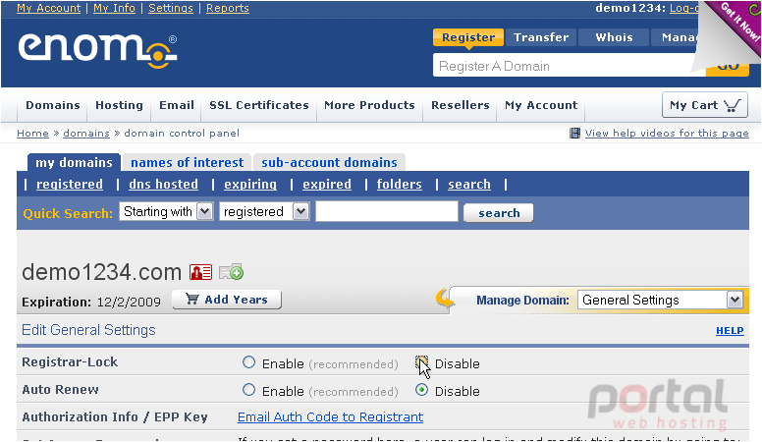Image resolution: width=762 pixels, height=442 pixels.
Task: Click the enom logo
Action: pyautogui.click(x=97, y=50)
